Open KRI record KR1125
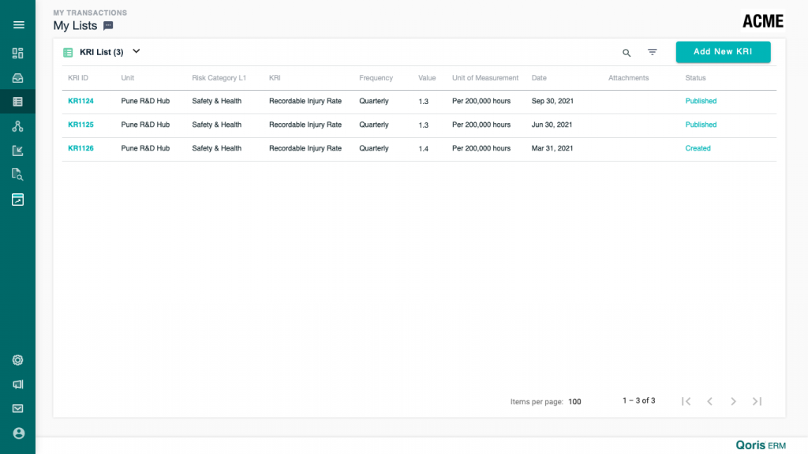This screenshot has width=808, height=454. [x=81, y=125]
